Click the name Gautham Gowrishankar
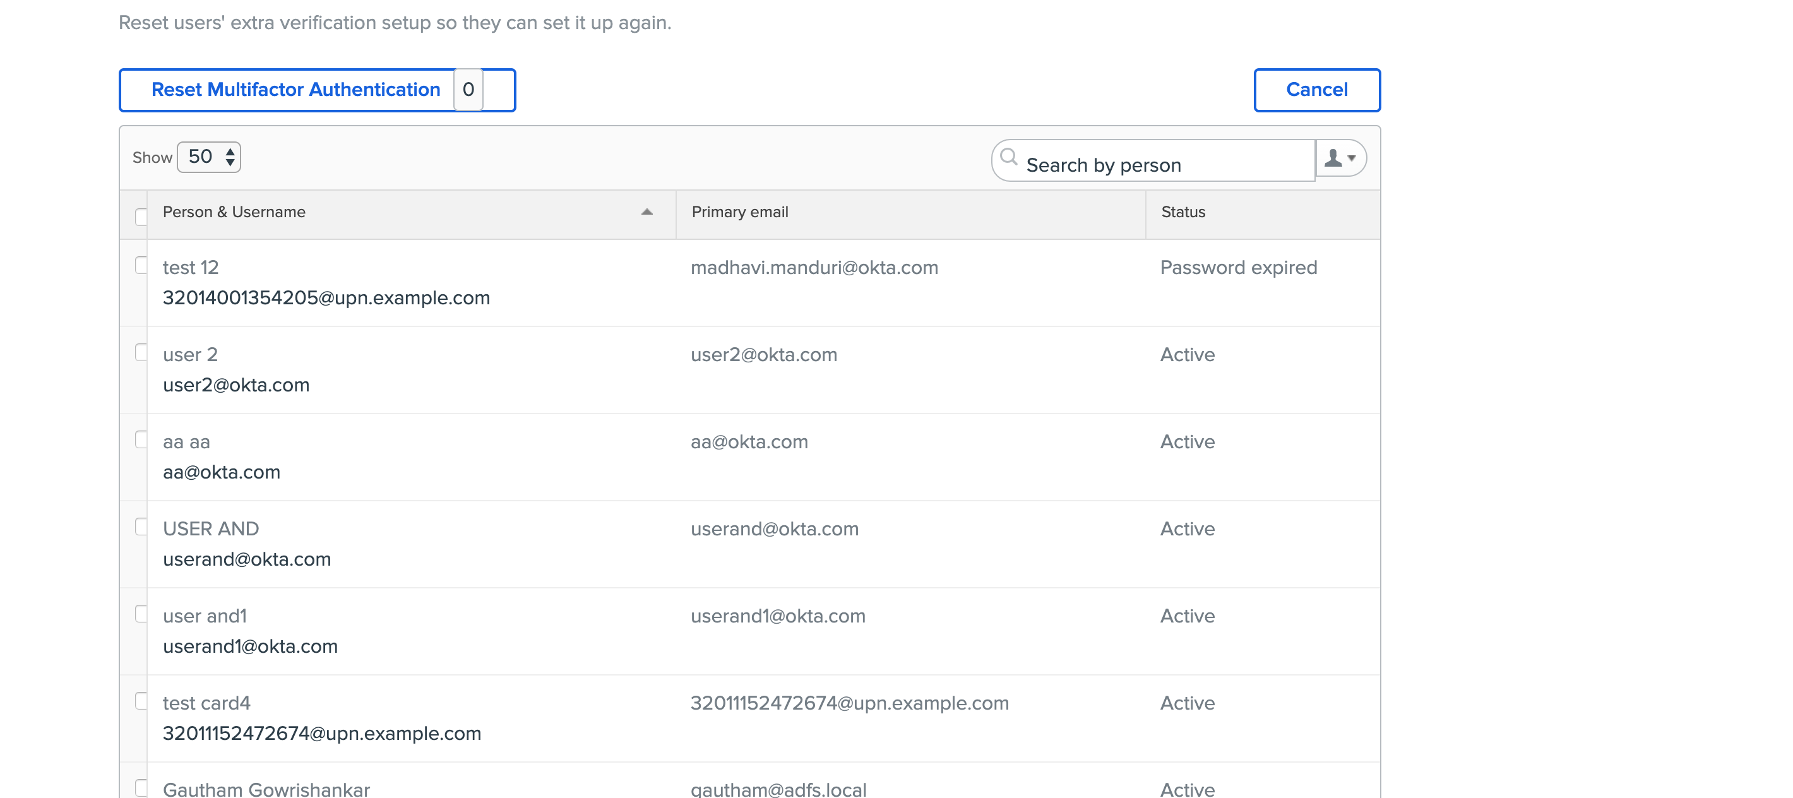The width and height of the screenshot is (1793, 798). coord(266,789)
